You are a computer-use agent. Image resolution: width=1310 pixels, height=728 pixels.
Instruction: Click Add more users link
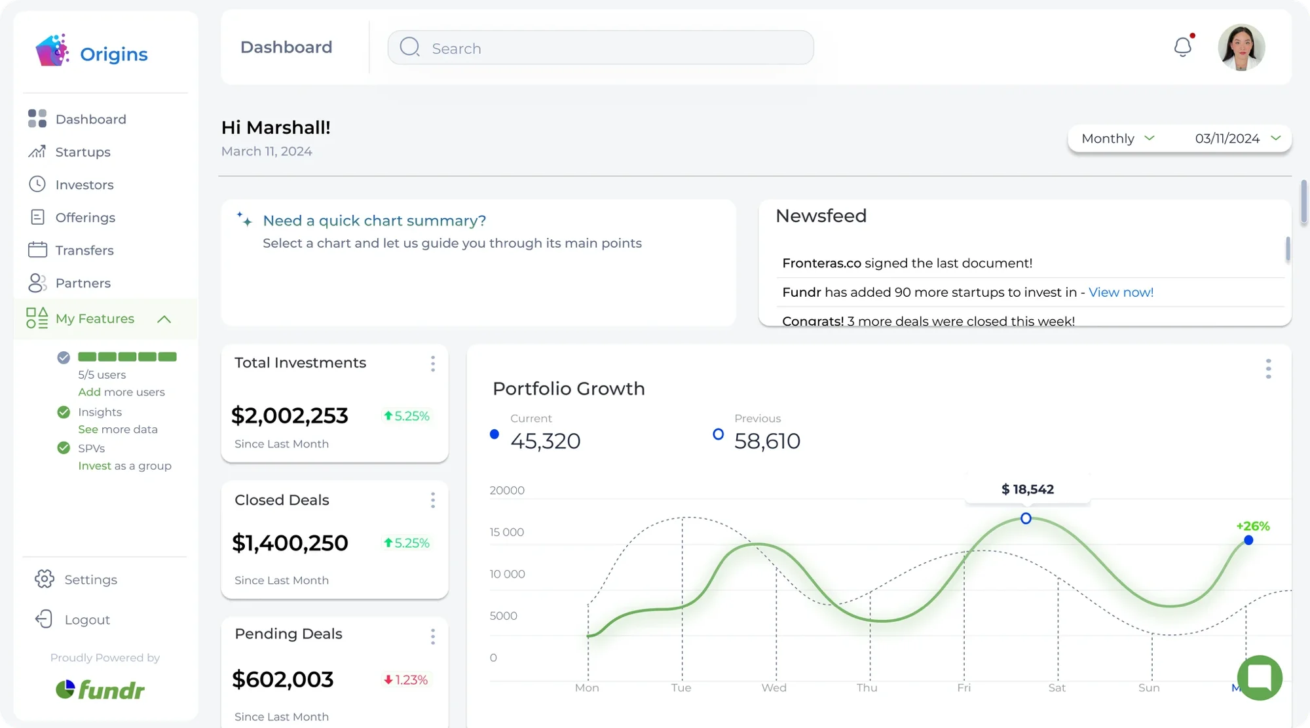(121, 392)
